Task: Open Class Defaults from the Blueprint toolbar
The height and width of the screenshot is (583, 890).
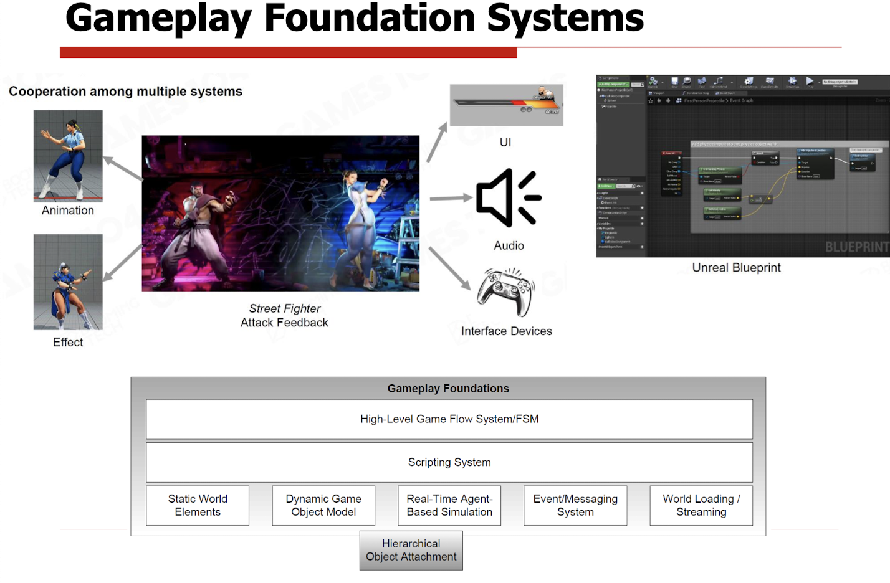Action: pyautogui.click(x=770, y=81)
